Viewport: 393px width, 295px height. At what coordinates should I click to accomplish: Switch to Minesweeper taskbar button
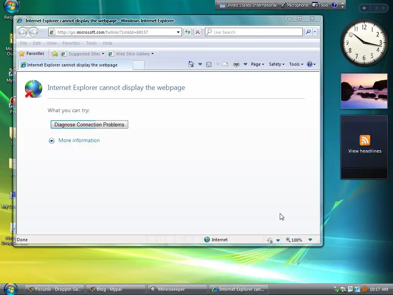177,289
